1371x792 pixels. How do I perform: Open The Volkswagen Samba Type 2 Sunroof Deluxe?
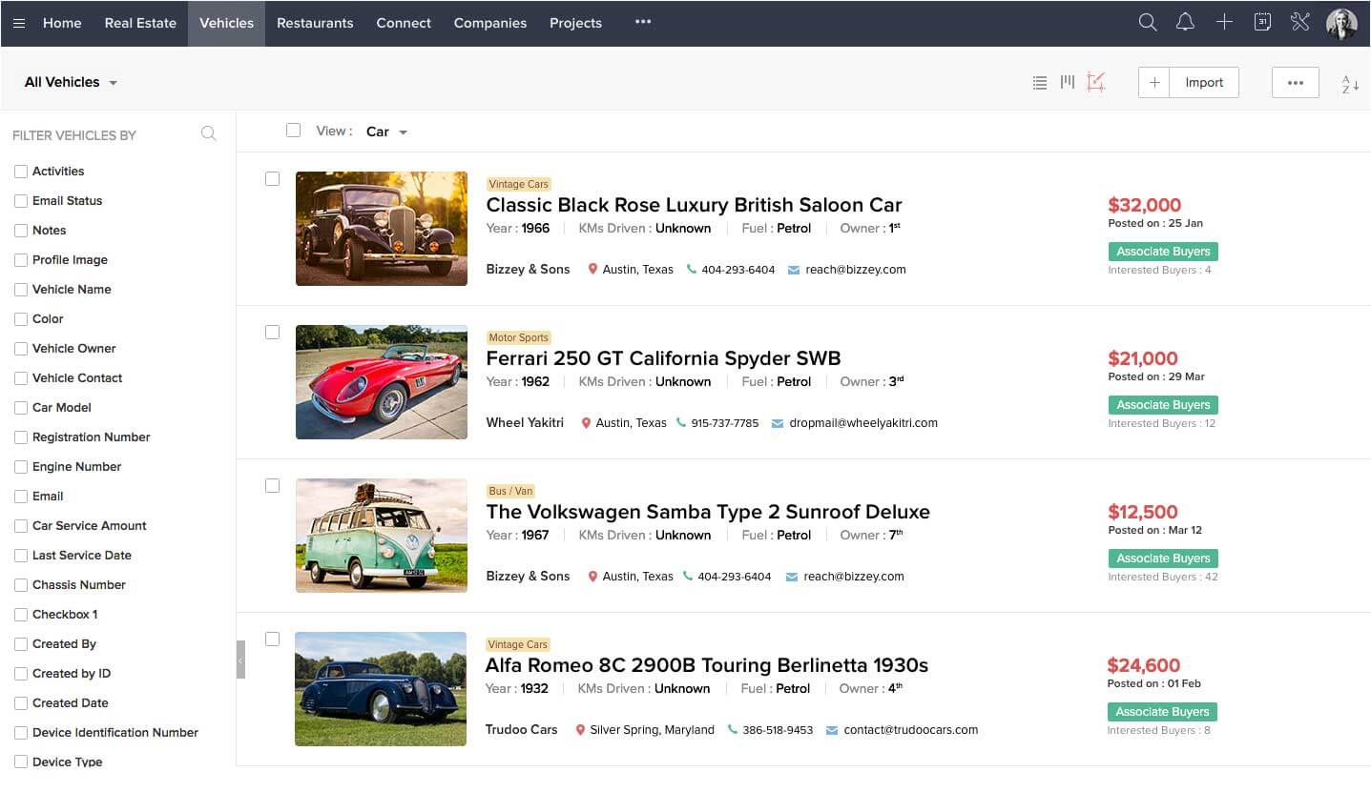pos(708,512)
